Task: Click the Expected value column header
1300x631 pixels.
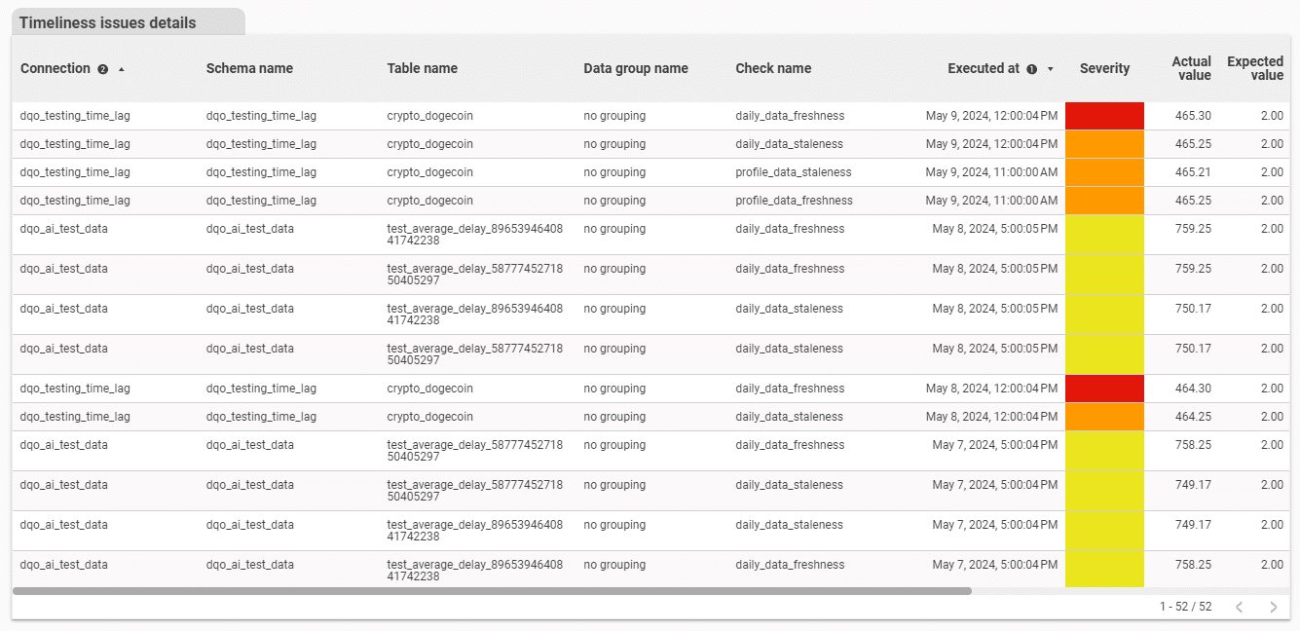Action: (x=1255, y=68)
